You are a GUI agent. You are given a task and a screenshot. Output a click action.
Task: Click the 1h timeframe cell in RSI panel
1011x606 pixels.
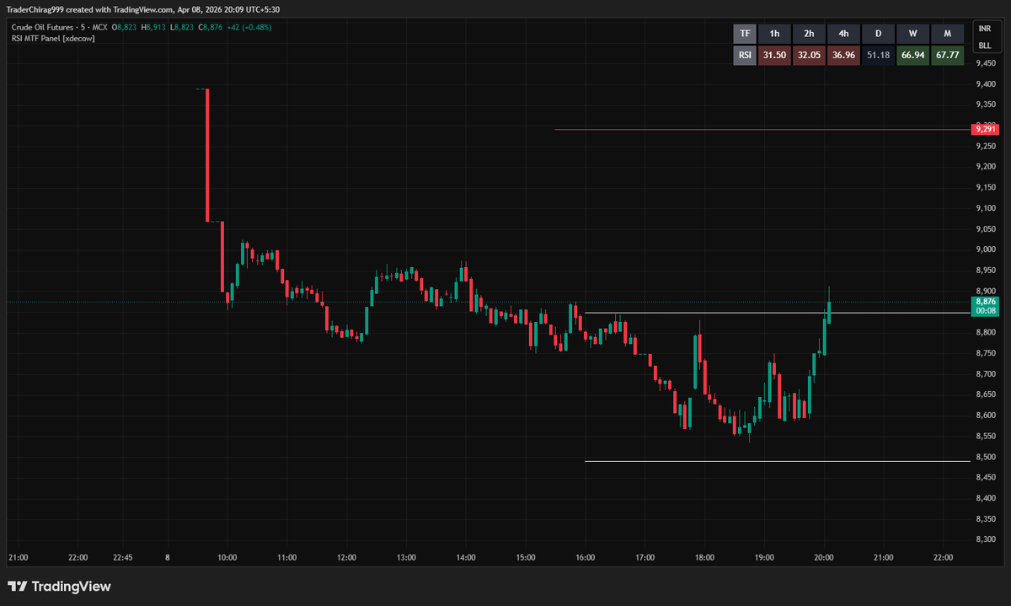click(774, 34)
